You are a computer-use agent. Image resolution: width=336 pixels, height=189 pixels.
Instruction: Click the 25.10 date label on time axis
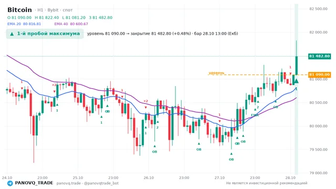point(78,177)
